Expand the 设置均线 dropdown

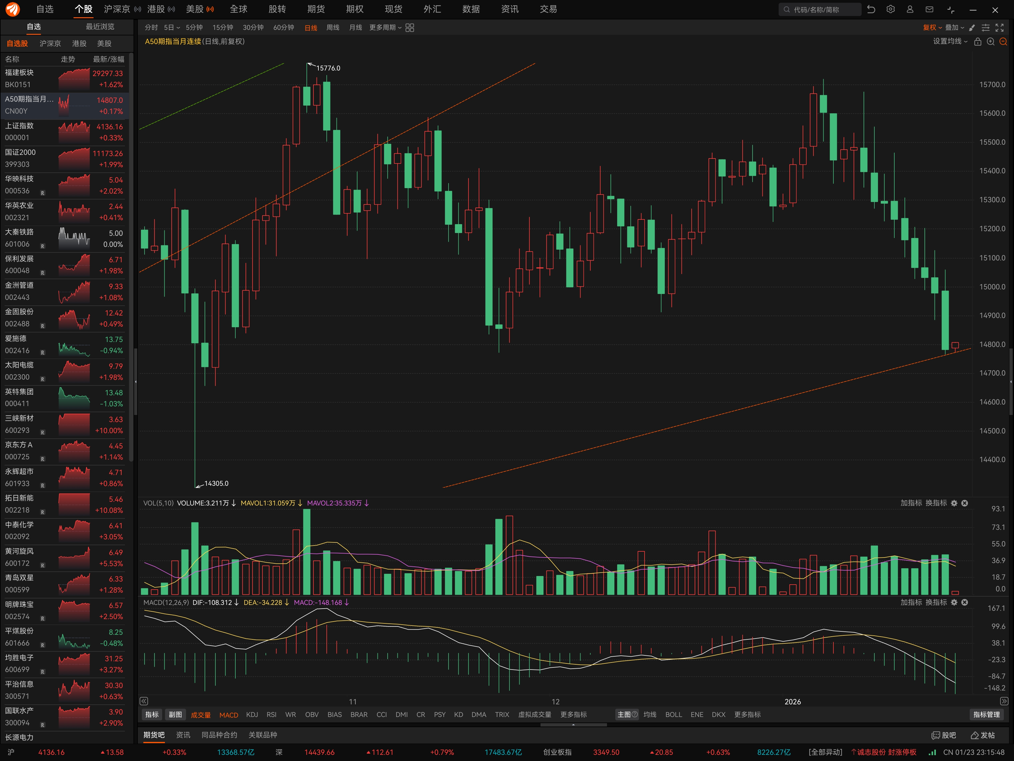tap(950, 41)
